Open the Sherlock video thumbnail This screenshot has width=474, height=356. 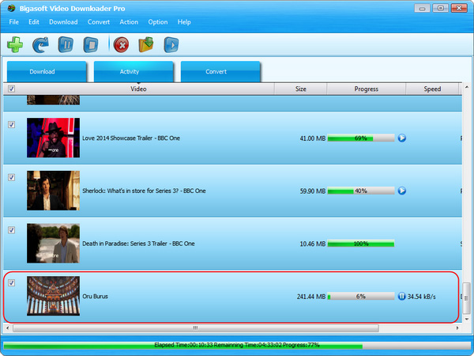(x=53, y=191)
